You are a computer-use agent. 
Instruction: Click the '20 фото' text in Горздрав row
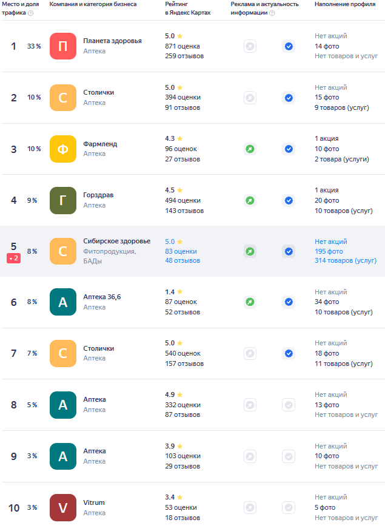point(327,200)
